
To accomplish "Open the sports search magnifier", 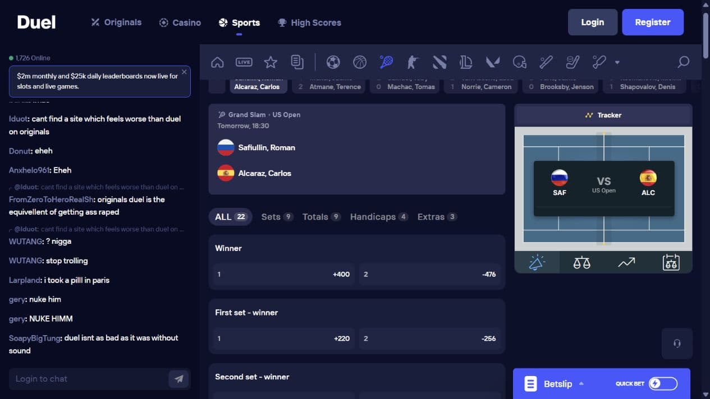I will click(x=683, y=62).
